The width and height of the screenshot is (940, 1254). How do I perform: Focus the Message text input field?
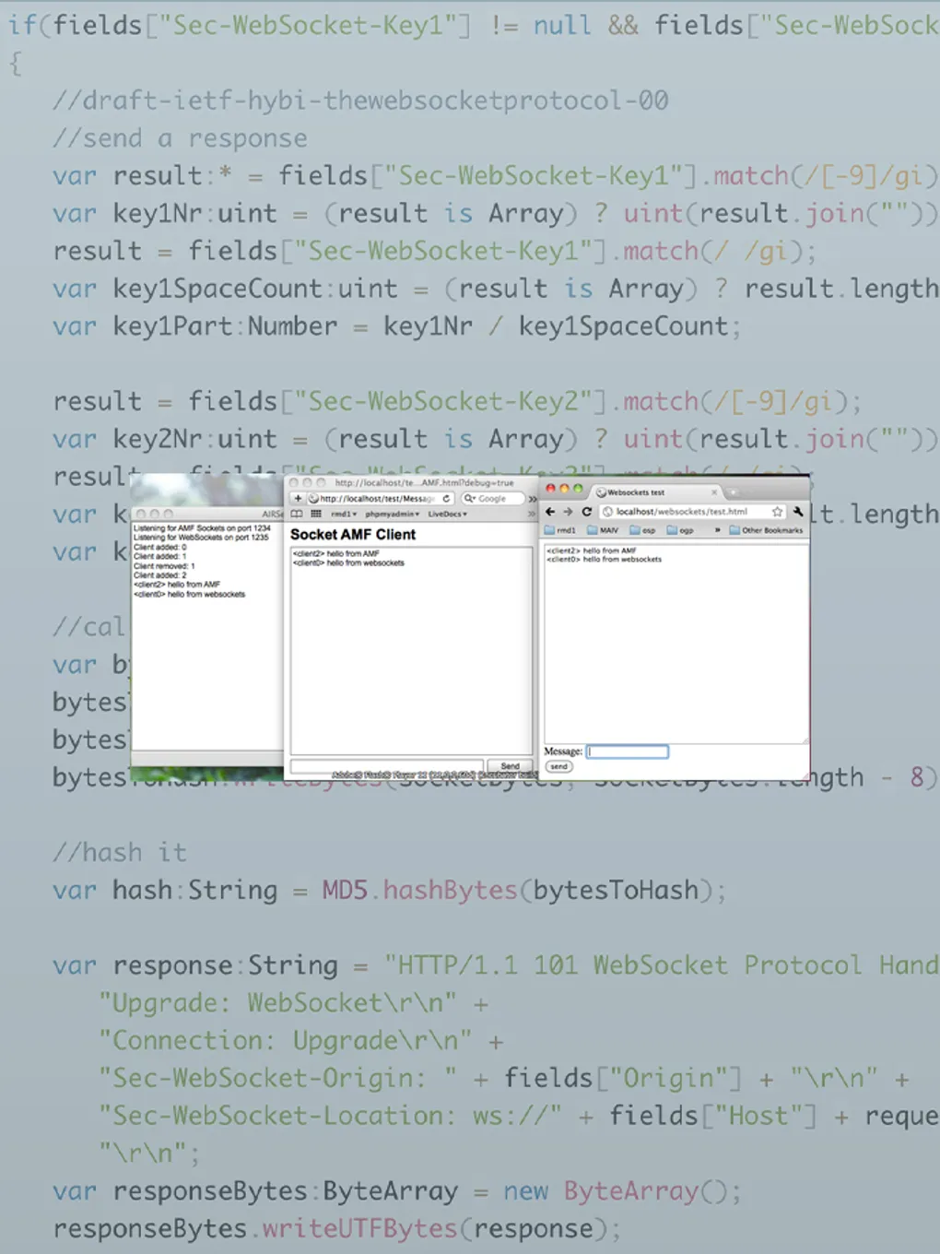pyautogui.click(x=628, y=751)
